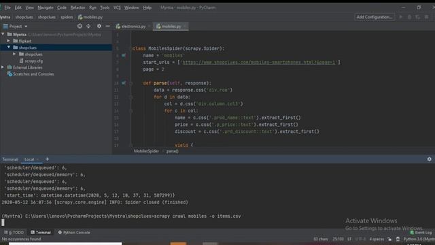Viewport: 435px width, 245px height.
Task: Open the Refactor menu
Action: [x=77, y=7]
